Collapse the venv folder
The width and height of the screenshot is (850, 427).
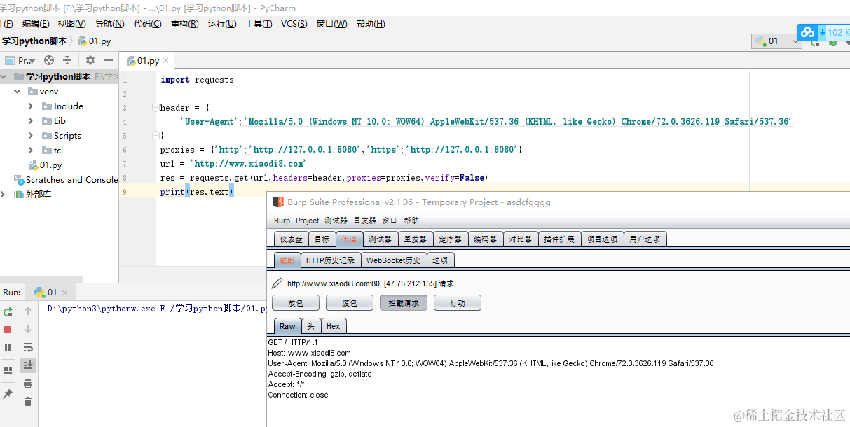point(18,92)
